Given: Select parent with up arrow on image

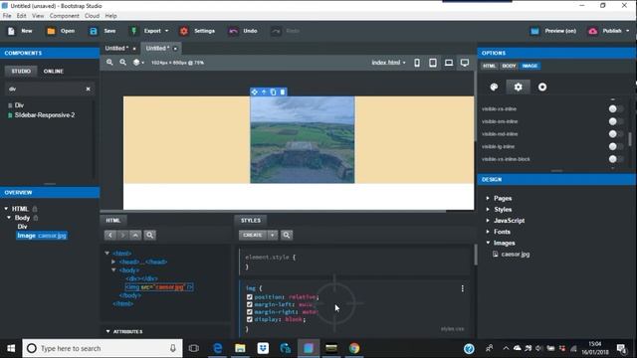Looking at the screenshot, I should point(264,92).
